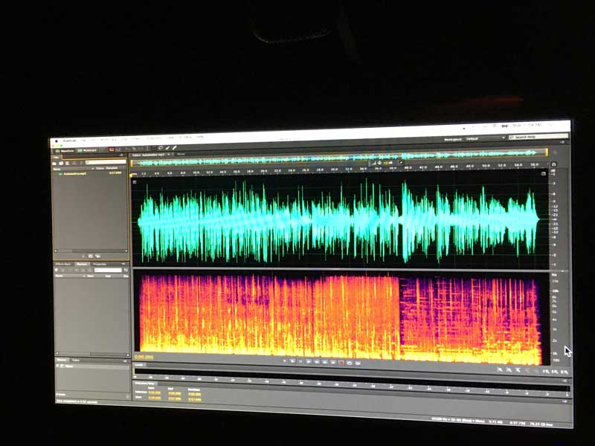Switch to the Multitrack editor view

[x=87, y=151]
